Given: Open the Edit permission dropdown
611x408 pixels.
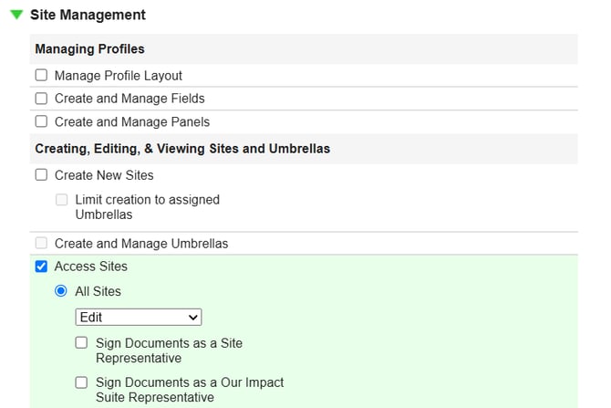Looking at the screenshot, I should click(x=139, y=318).
